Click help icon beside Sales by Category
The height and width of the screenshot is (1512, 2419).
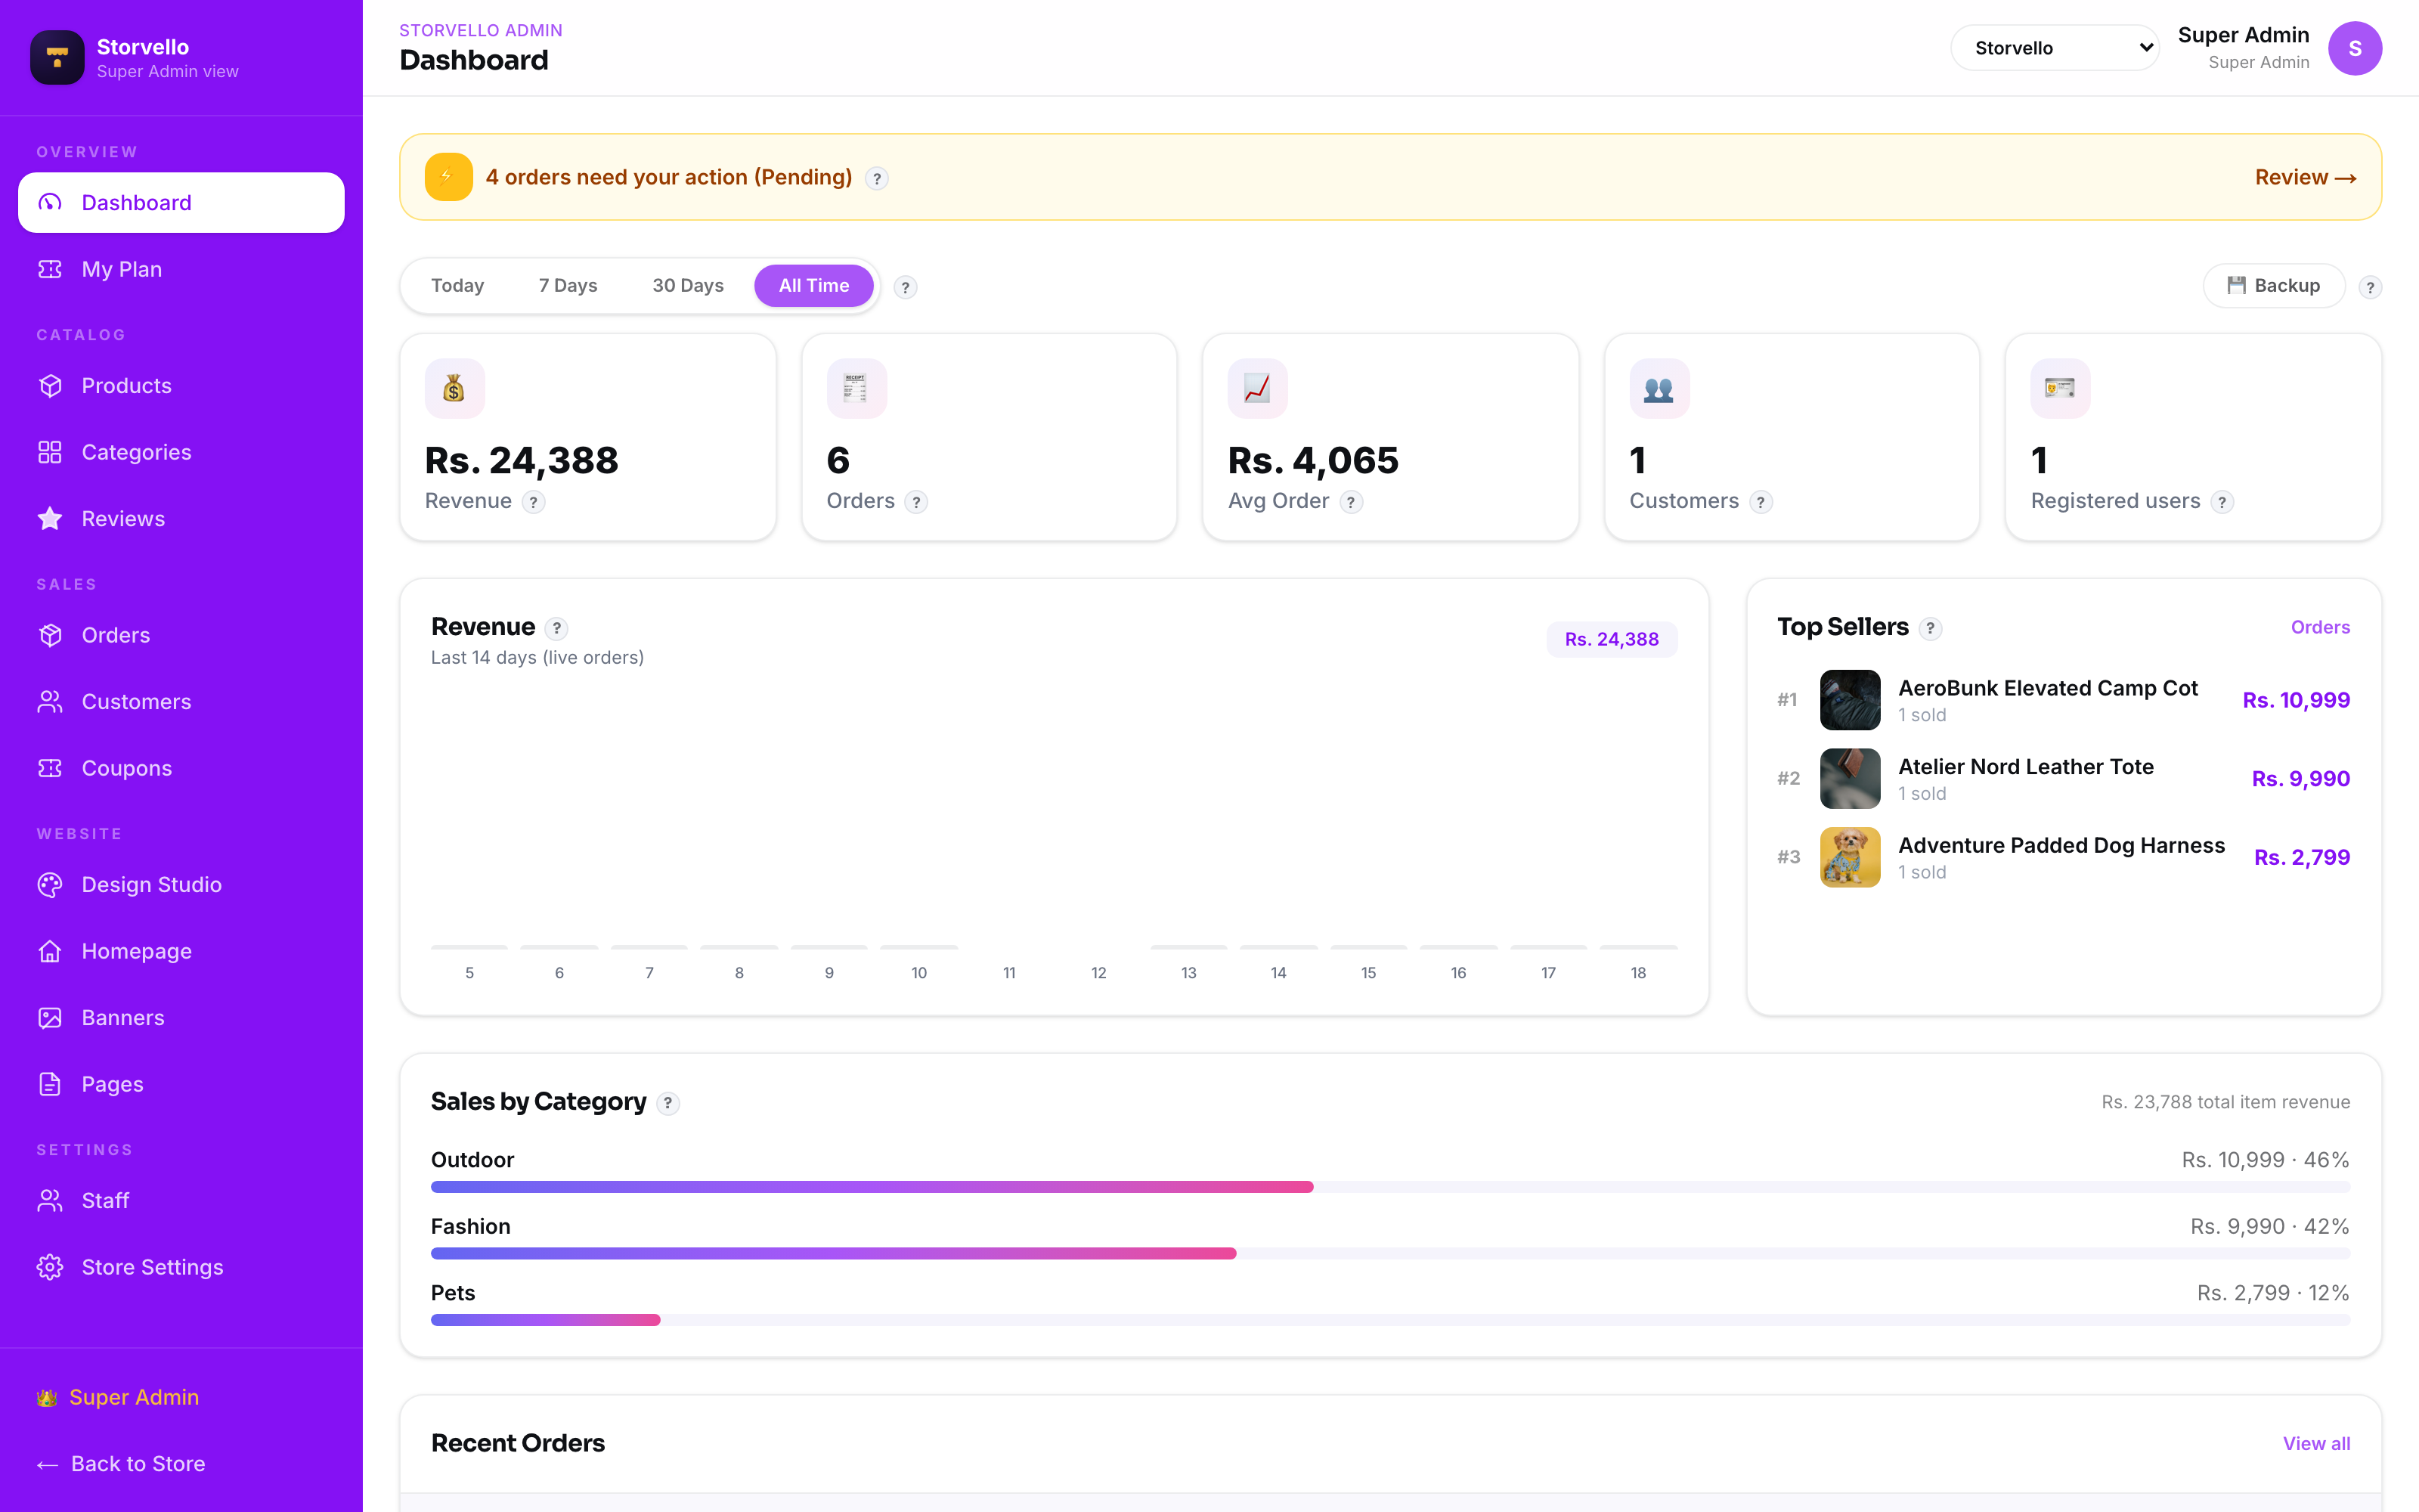point(667,1103)
